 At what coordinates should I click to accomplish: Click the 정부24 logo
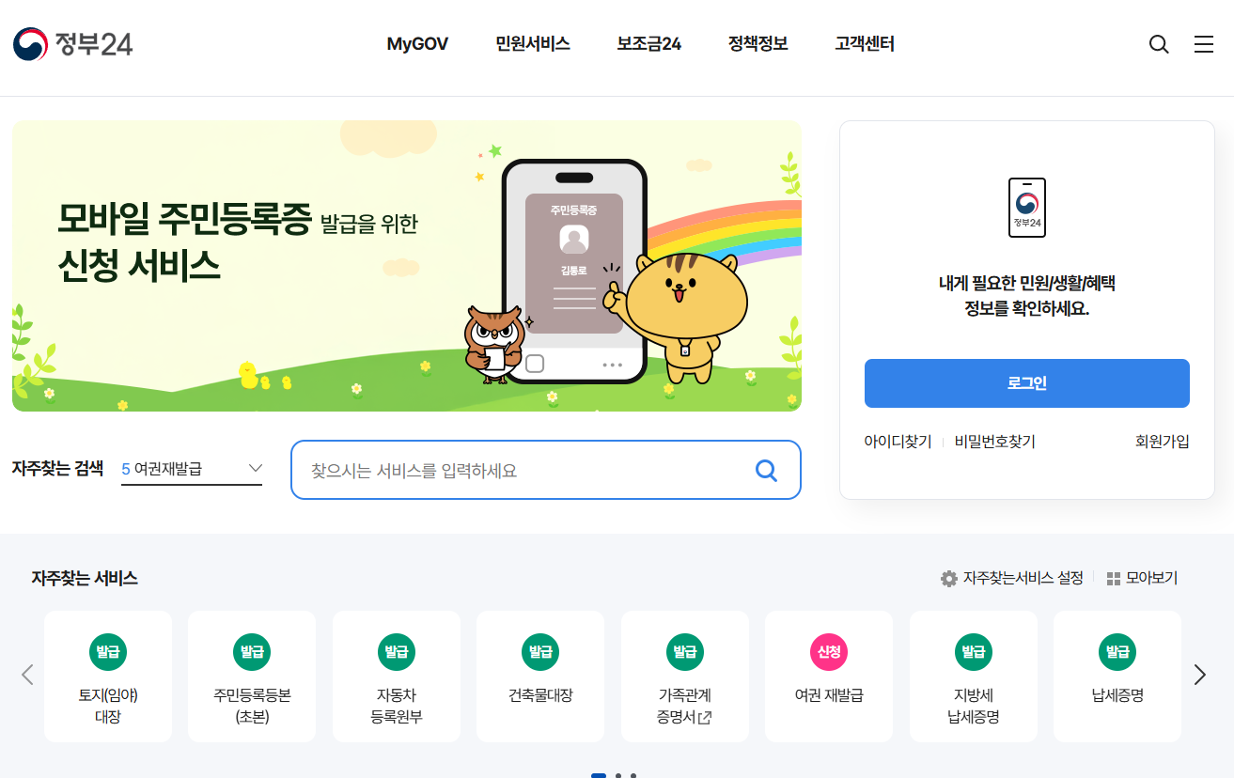[x=72, y=44]
